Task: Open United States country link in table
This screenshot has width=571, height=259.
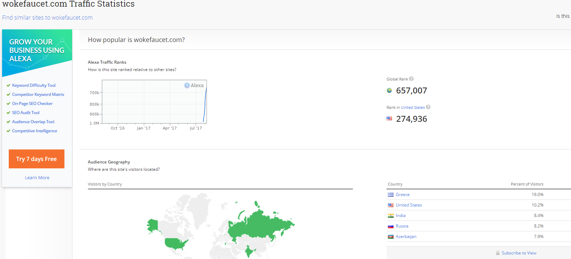Action: 409,205
